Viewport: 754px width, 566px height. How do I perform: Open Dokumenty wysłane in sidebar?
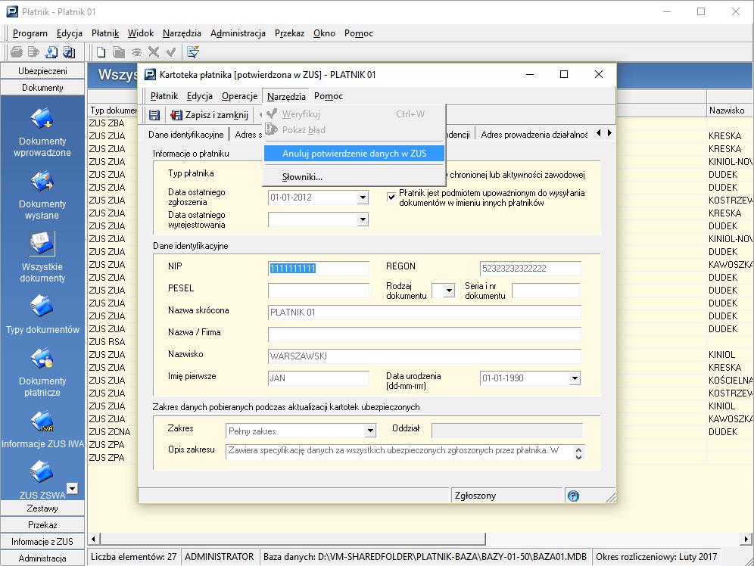[x=42, y=195]
